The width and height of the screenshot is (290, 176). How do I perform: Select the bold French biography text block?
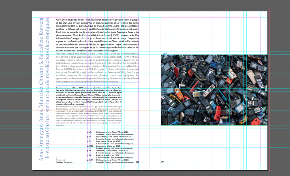(89, 96)
